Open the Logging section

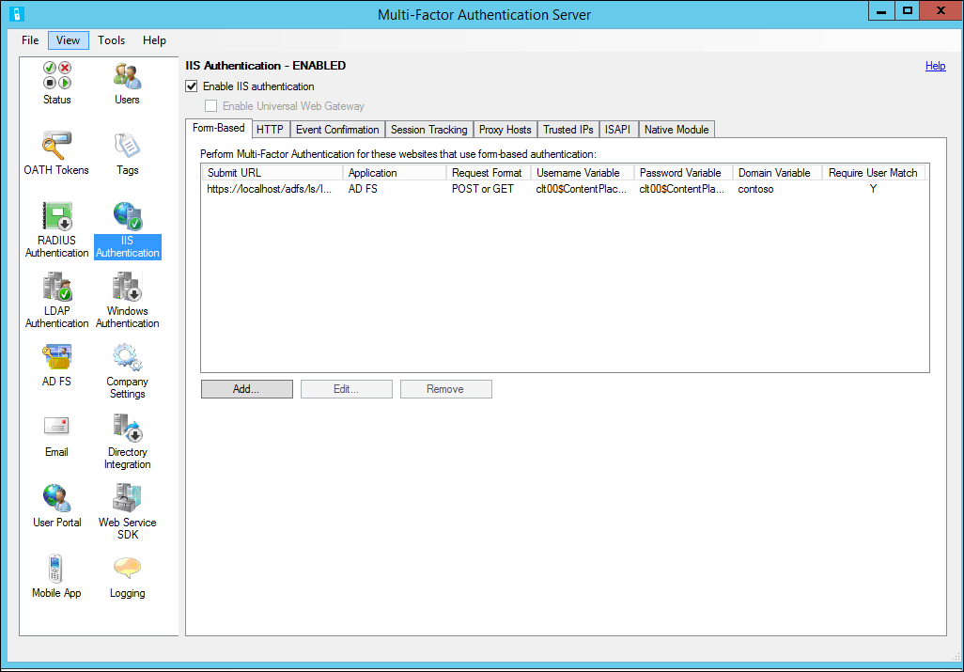click(127, 577)
